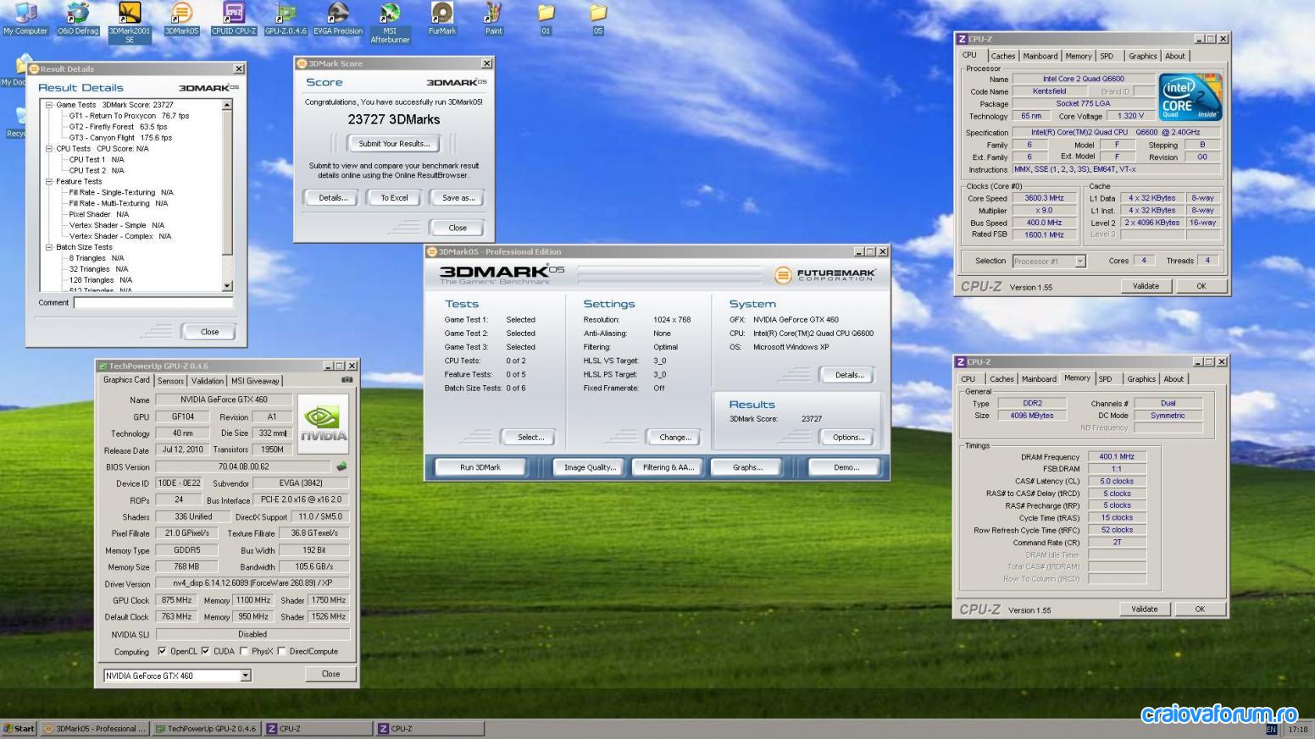Toggle the CUDA checkbox in GPU-Z
Image resolution: width=1315 pixels, height=739 pixels.
pos(205,651)
